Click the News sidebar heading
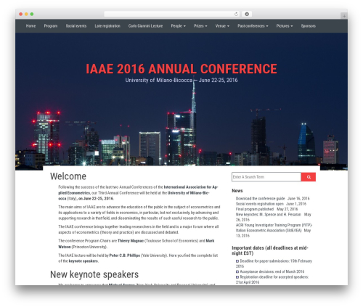The width and height of the screenshot is (363, 307). coord(237,191)
